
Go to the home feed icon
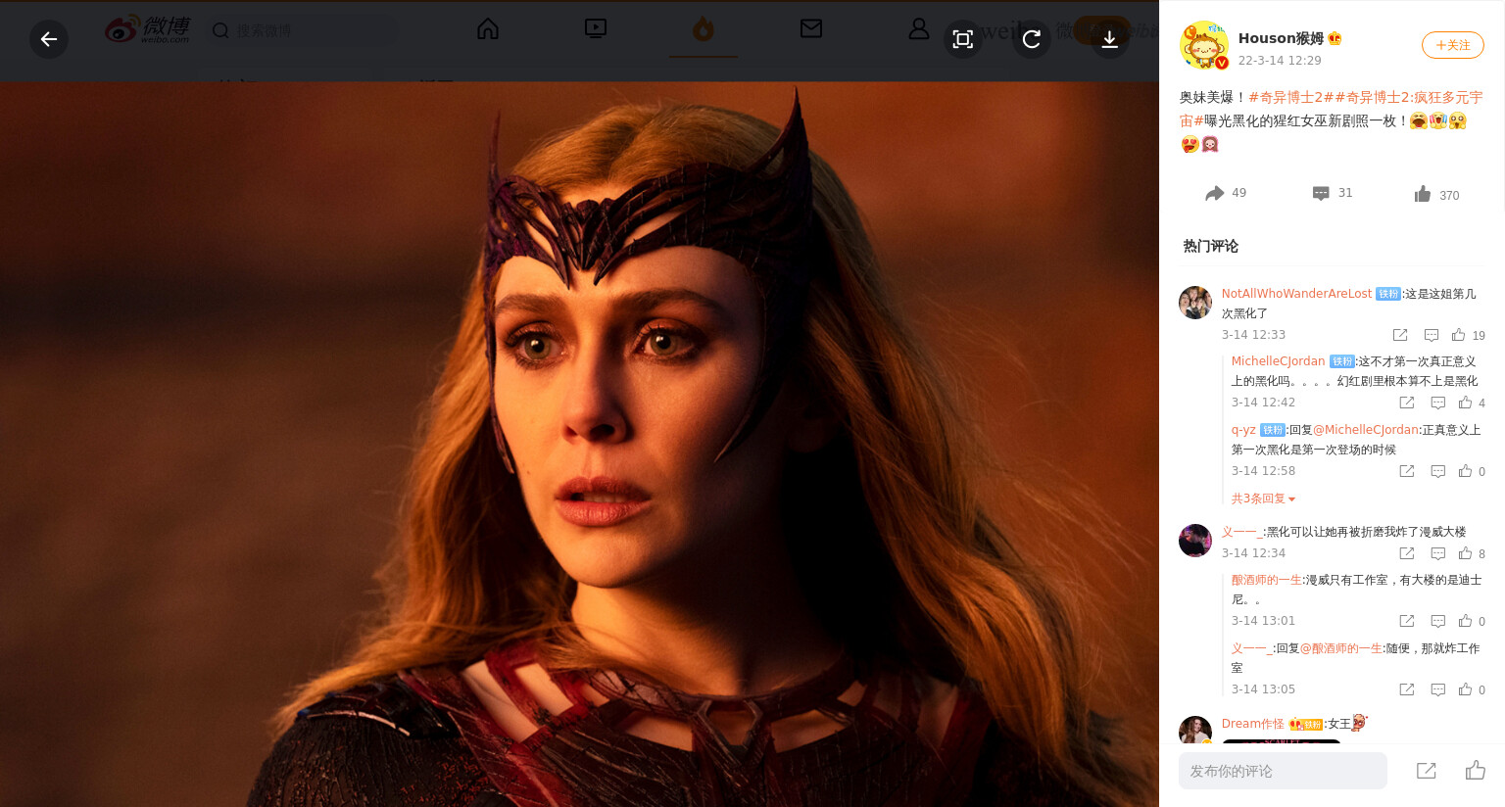[x=488, y=28]
